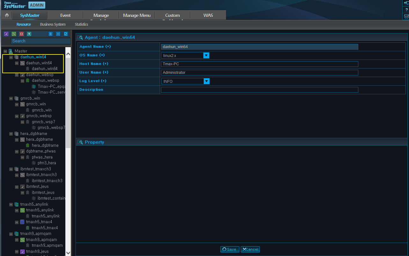Screen dimensions: 409x256
Task: Click the teal agent icon of tmaxh9_apmqam
Action: [x=17, y=234]
